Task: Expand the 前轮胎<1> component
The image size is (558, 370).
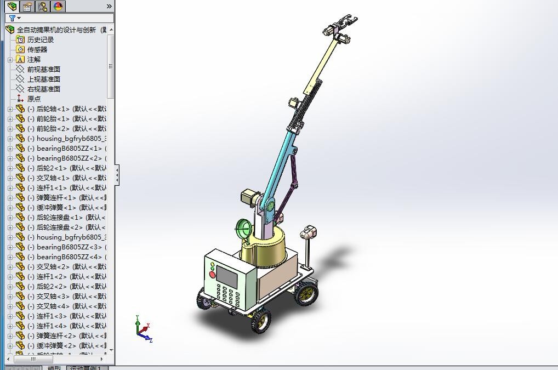Action: click(10, 119)
